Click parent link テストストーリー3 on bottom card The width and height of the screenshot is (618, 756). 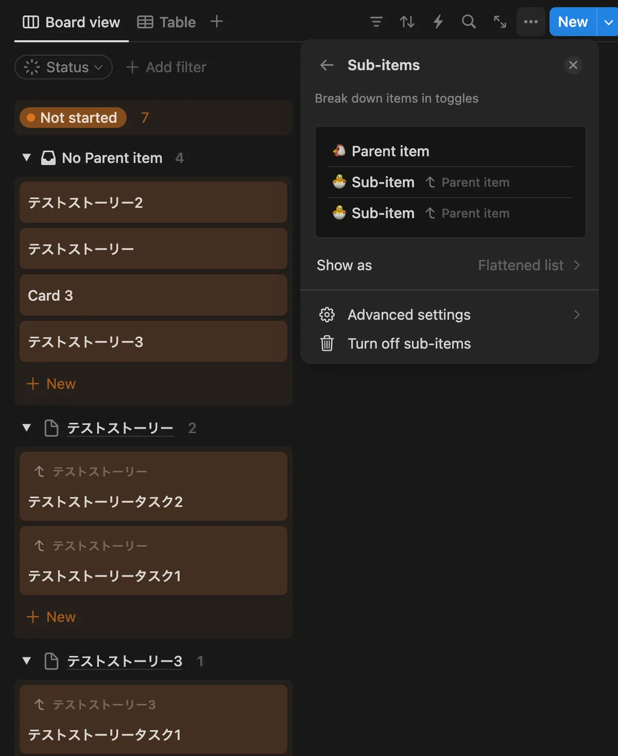[95, 704]
